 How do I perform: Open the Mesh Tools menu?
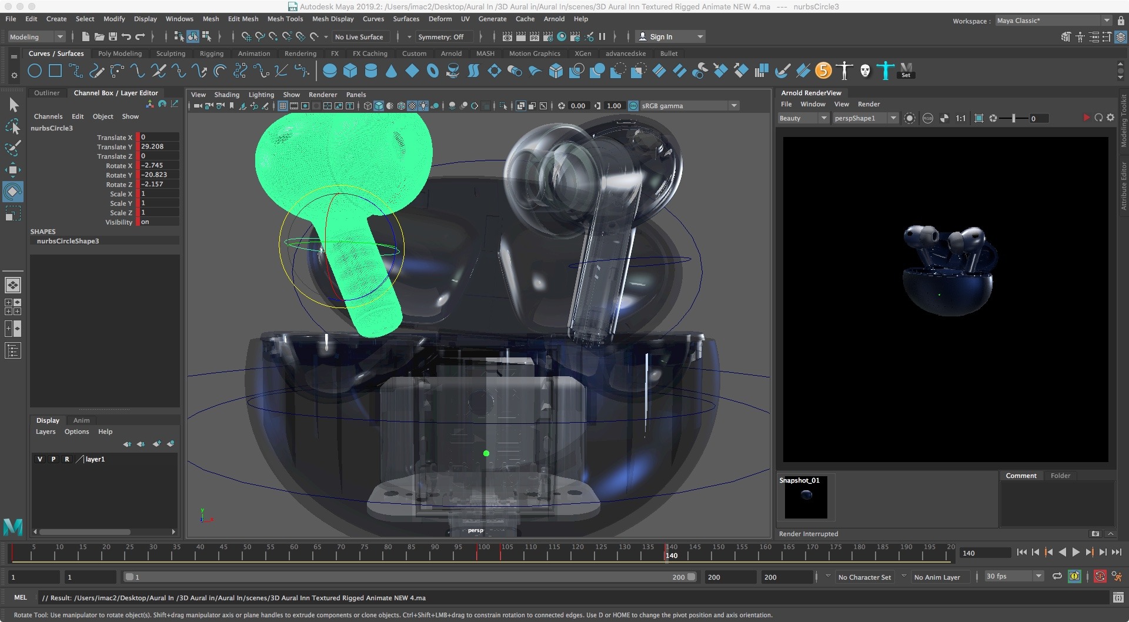coord(285,19)
